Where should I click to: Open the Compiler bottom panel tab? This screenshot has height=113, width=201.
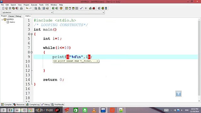tap(6, 105)
